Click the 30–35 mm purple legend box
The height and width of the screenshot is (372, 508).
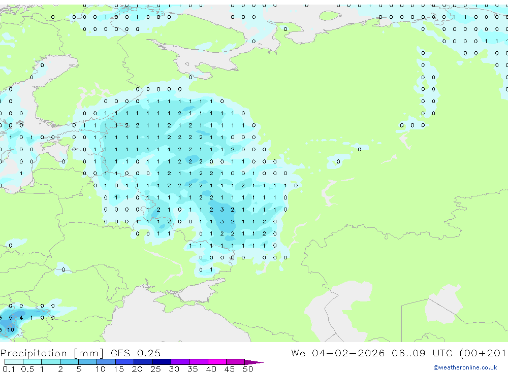point(180,362)
